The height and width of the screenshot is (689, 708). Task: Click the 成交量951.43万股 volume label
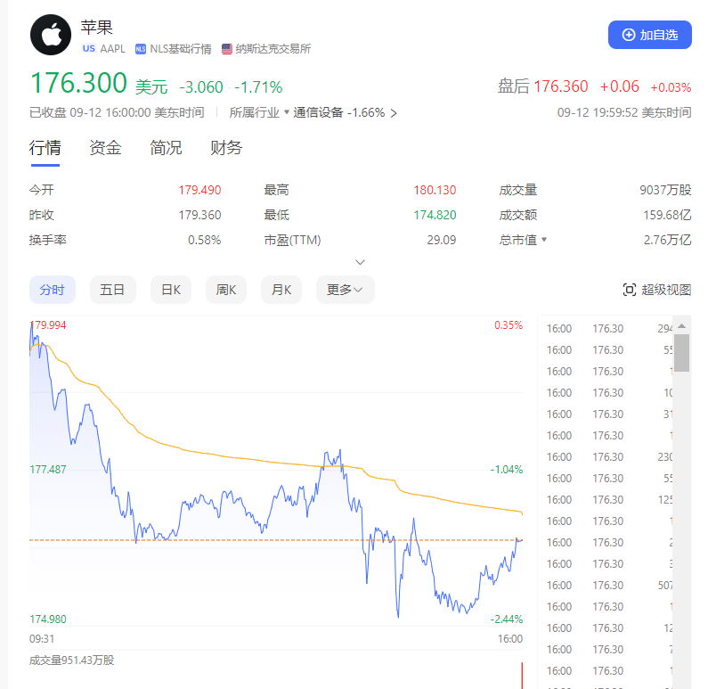[71, 660]
